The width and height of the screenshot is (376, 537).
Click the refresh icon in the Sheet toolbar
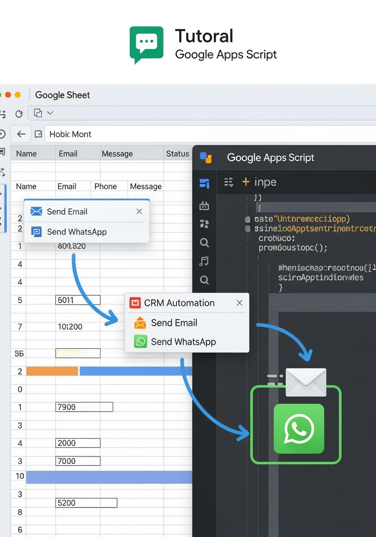(19, 113)
